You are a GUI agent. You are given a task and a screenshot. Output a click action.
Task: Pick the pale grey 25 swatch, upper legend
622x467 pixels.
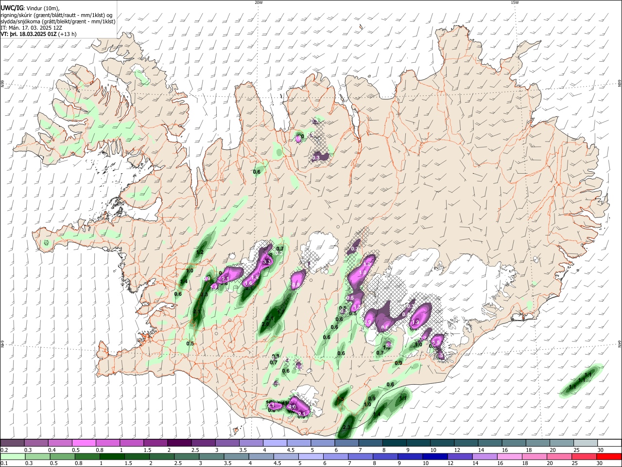click(586, 443)
